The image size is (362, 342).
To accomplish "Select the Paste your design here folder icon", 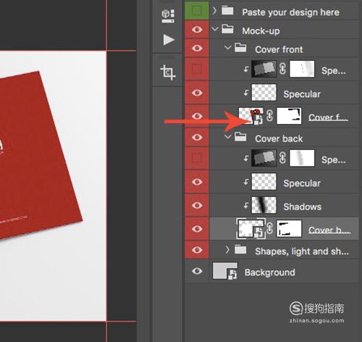I will point(227,11).
